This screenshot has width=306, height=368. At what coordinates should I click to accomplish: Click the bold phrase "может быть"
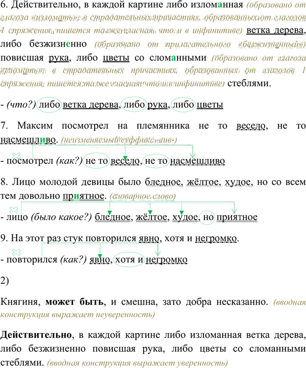pos(75,302)
